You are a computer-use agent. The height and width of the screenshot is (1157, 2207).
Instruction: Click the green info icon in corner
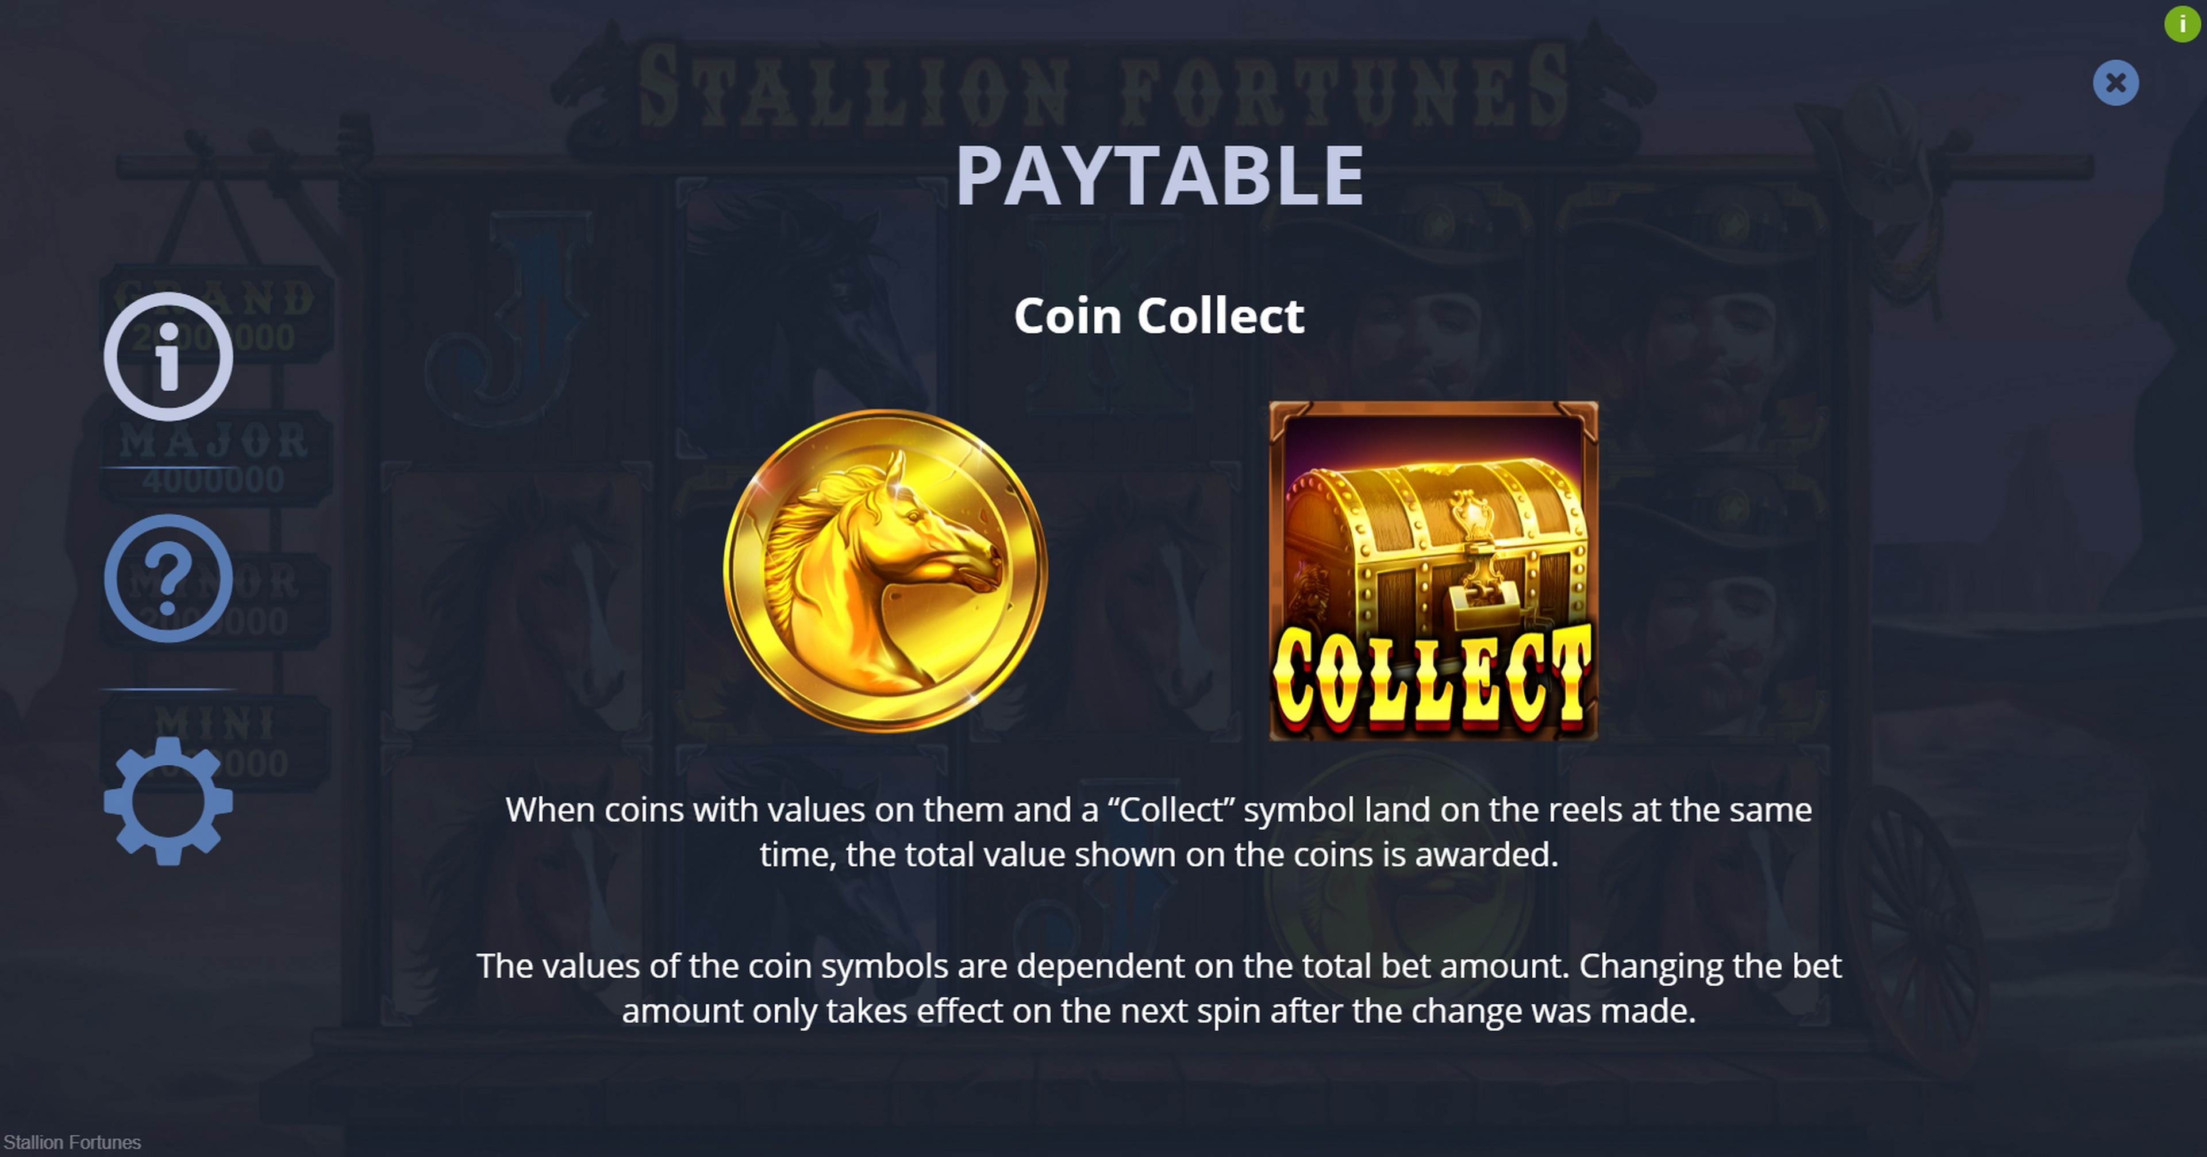coord(2182,24)
